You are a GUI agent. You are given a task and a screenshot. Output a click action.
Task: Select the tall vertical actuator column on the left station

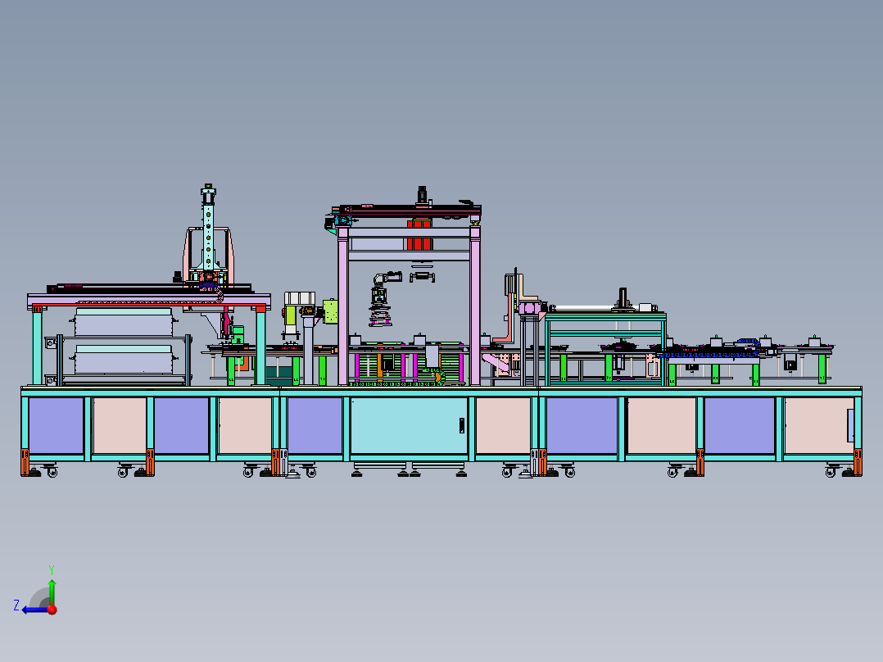coord(208,230)
